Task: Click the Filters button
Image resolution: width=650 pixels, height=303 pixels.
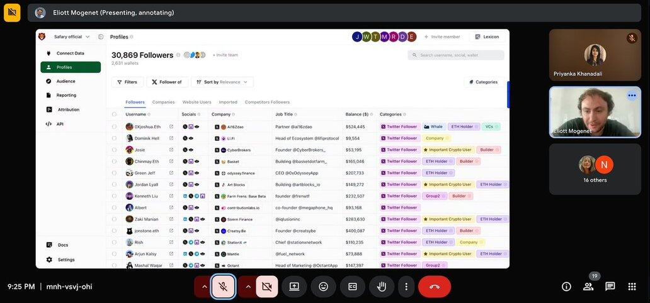Action: 127,82
